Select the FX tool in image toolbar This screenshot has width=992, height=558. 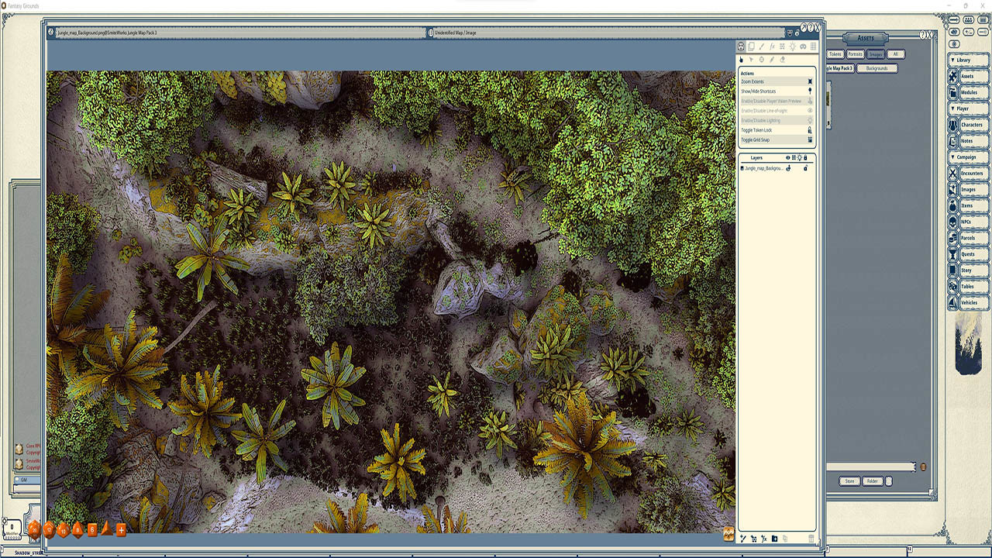(x=772, y=47)
